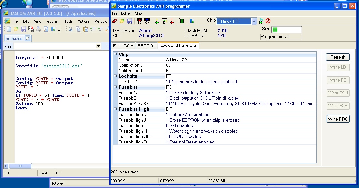Screen dimensions: 359x188
Task: Click the chip icon with red arrow
Action: 140,21
